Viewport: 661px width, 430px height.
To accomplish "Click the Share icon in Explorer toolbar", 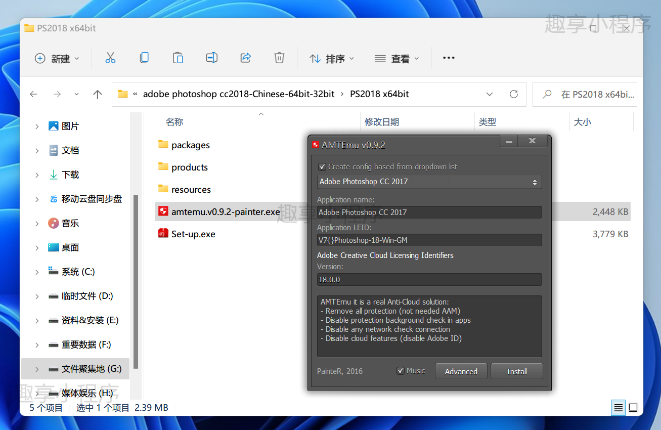I will [246, 58].
